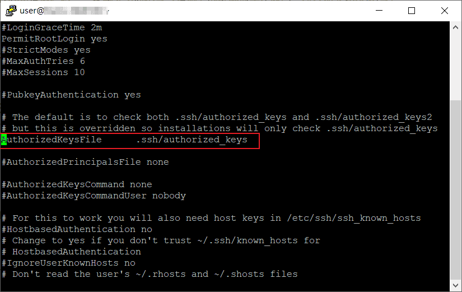Click the #AuthorizedPrincipalsFile none line
Viewport: 462px width, 292px height.
(85, 162)
